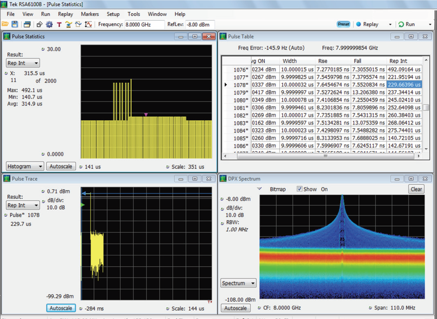The image size is (437, 319).
Task: Click the blue Replay circle icon
Action: pyautogui.click(x=358, y=25)
